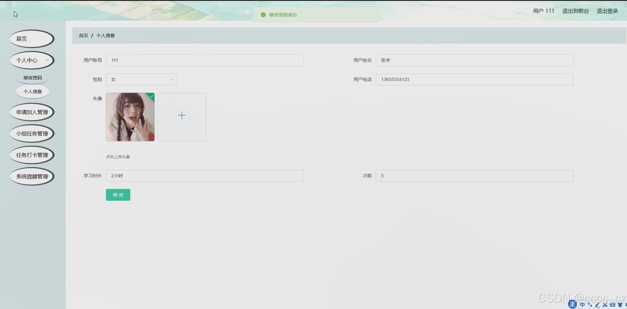Open the 性别 gender dropdown
The image size is (627, 309).
[x=142, y=79]
